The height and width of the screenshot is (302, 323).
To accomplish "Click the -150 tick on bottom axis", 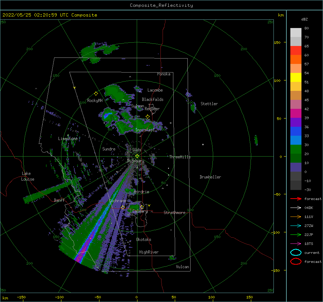I will point(21,297).
